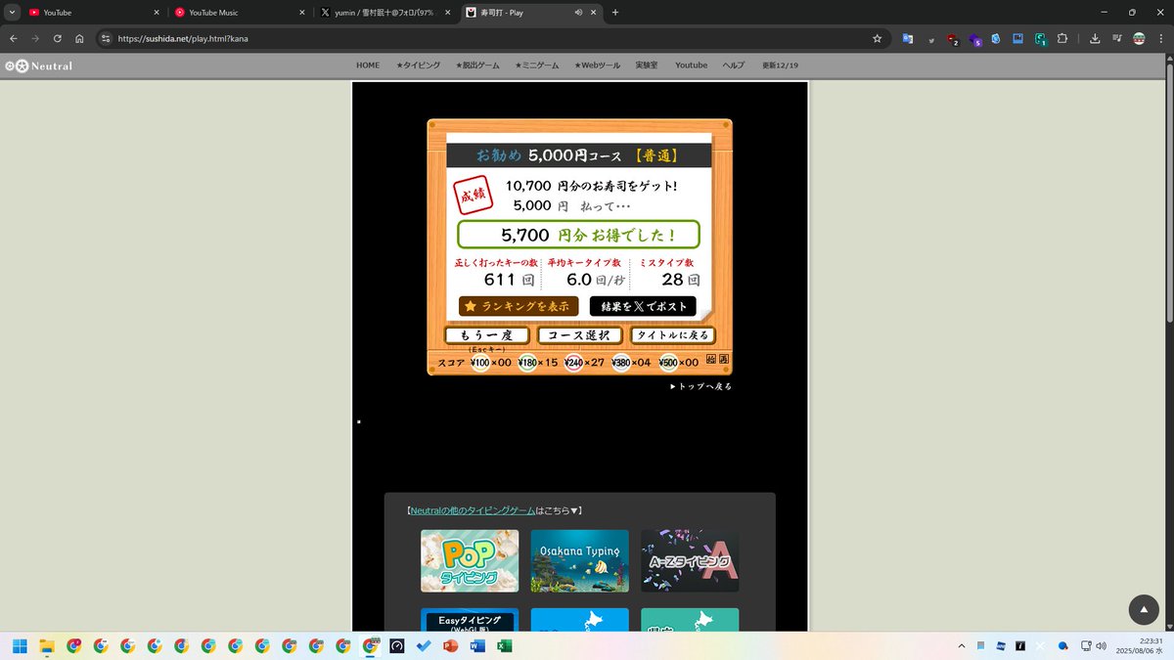The image size is (1174, 660).
Task: Open File Explorer from taskbar
Action: coord(46,645)
